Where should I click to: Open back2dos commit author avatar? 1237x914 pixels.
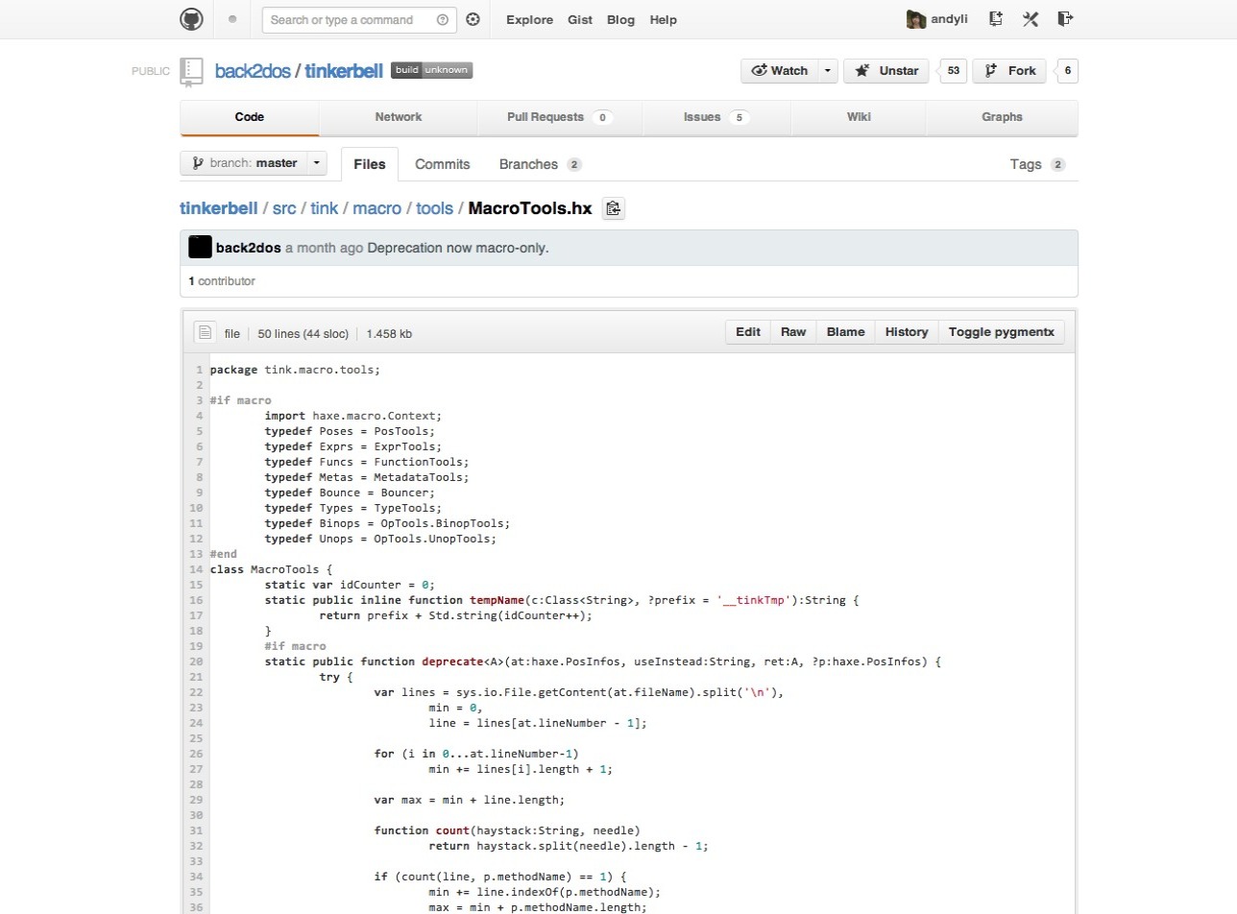point(200,247)
